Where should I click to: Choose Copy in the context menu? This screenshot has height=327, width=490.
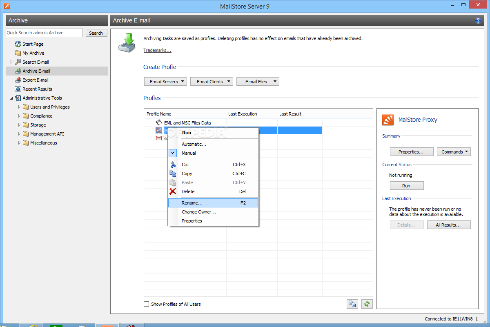(213, 174)
